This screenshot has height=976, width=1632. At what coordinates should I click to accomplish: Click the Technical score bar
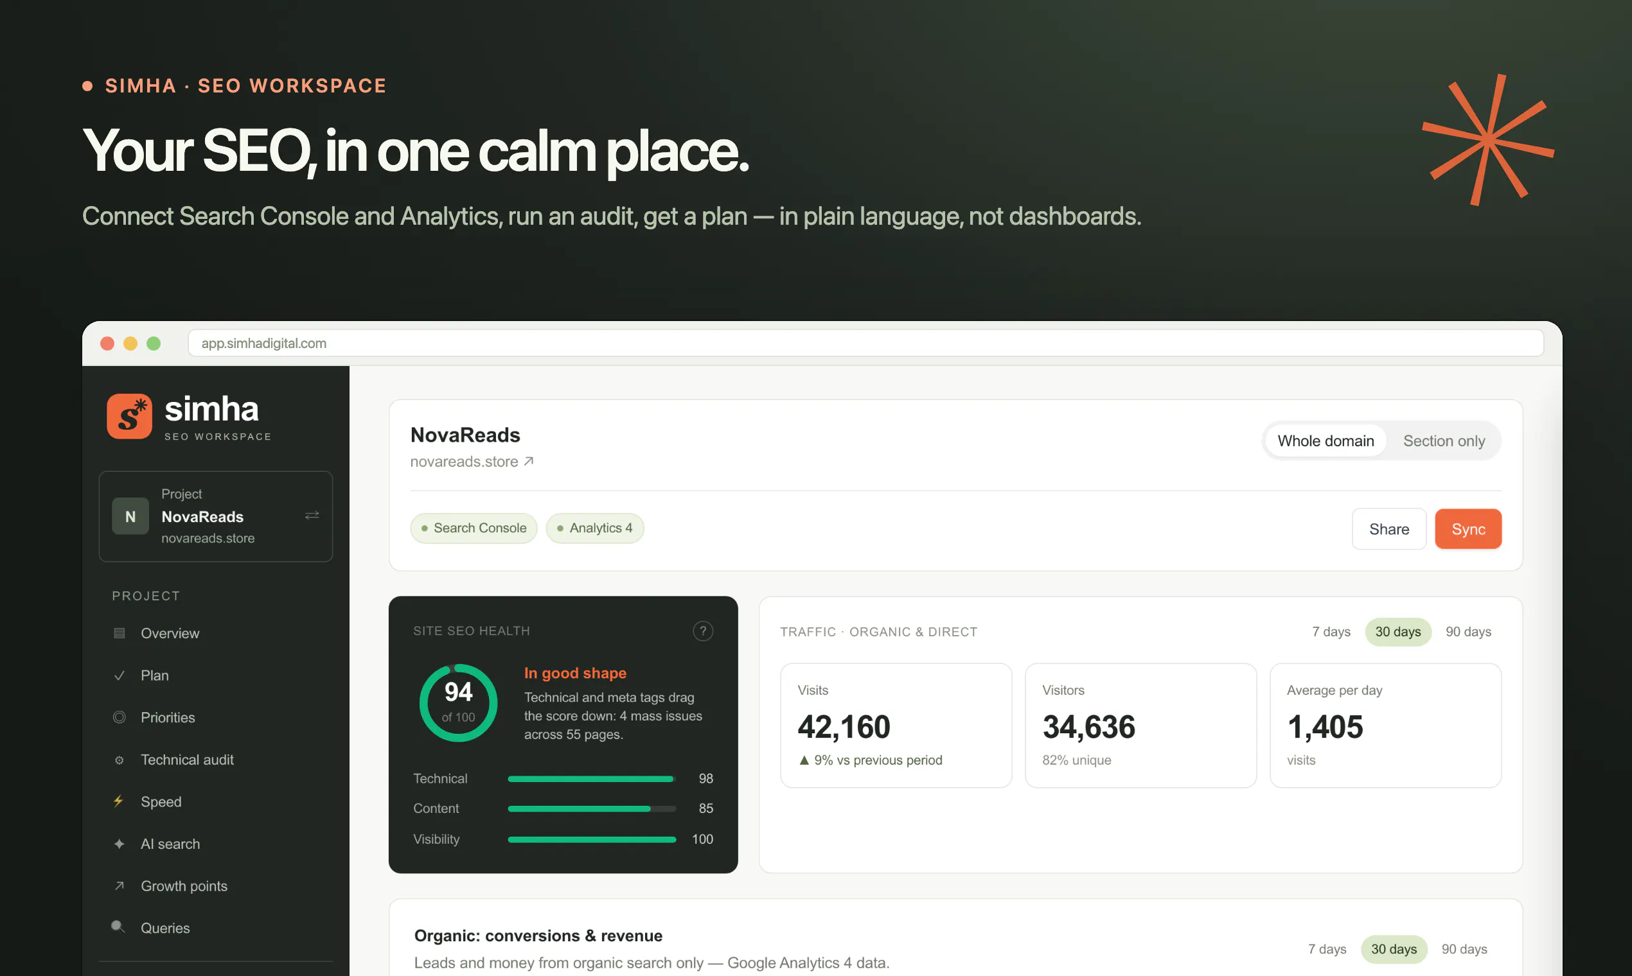pos(592,779)
